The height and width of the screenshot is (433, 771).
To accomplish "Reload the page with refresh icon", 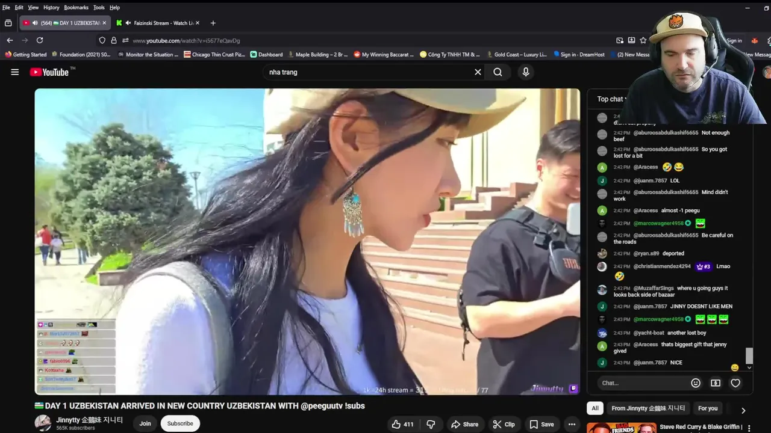I will (x=40, y=40).
